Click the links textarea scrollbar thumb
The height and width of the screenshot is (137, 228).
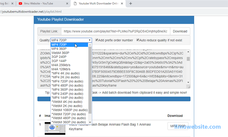coord(188,59)
